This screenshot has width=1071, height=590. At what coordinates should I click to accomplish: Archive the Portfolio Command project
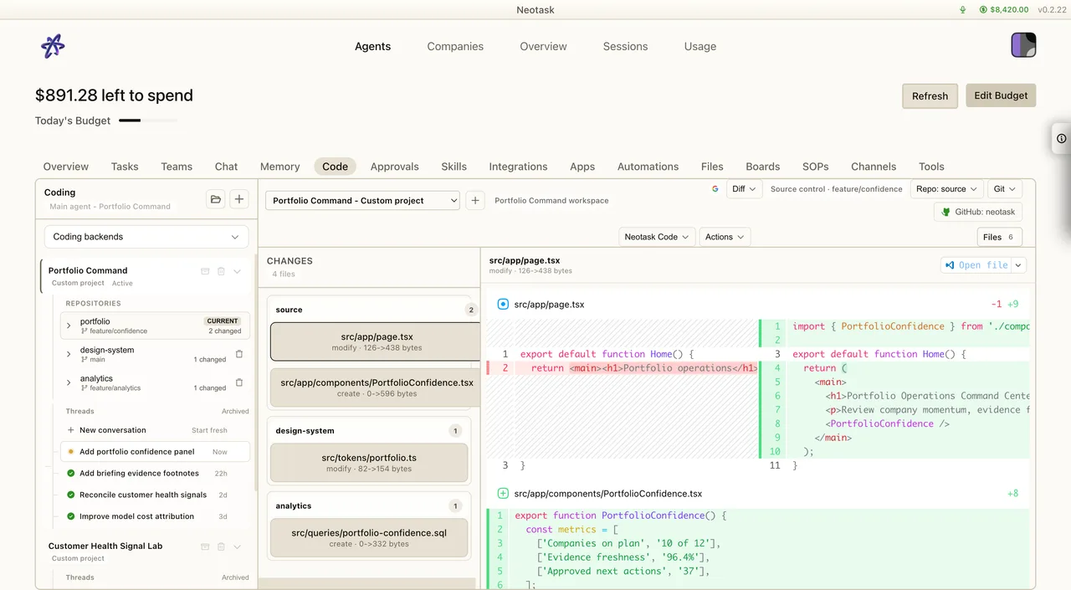point(205,271)
